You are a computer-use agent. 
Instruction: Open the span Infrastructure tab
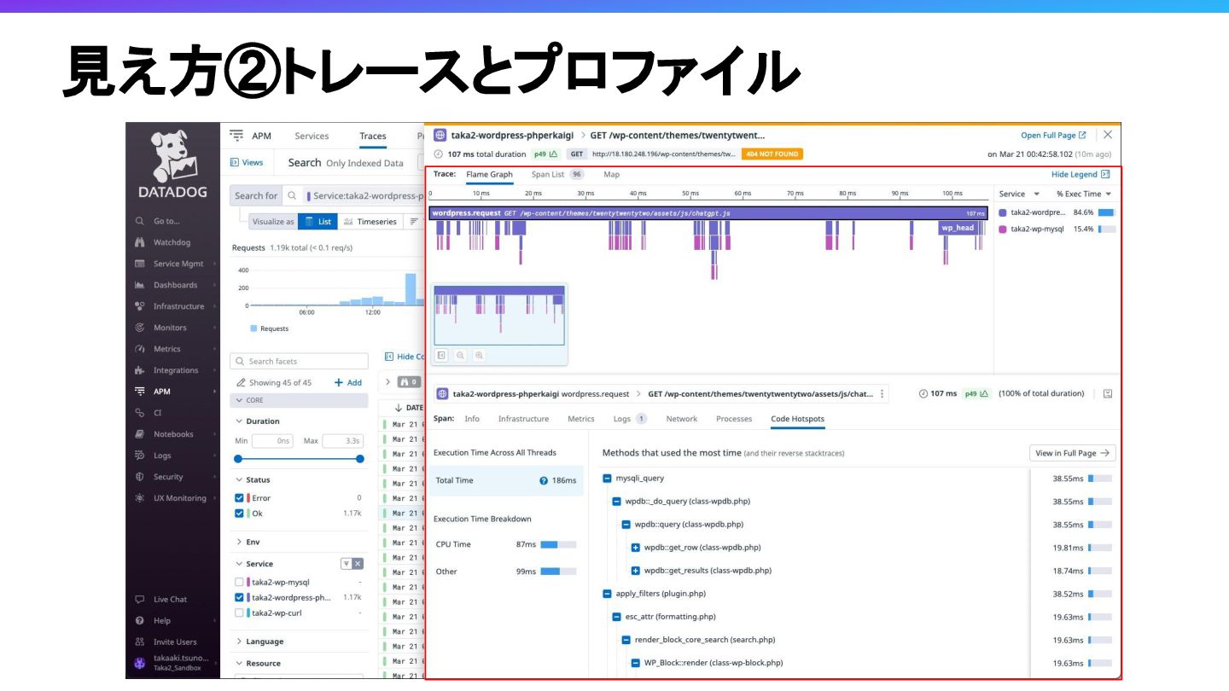(523, 419)
